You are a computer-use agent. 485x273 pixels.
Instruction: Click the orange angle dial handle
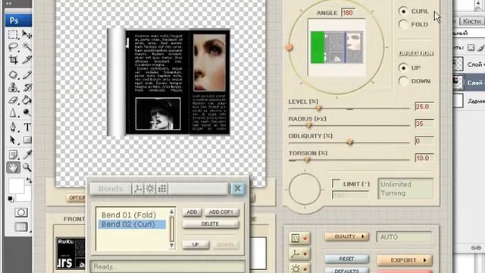289,47
